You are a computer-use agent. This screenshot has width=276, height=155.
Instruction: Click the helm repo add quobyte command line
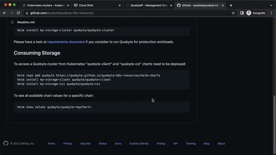point(88,75)
